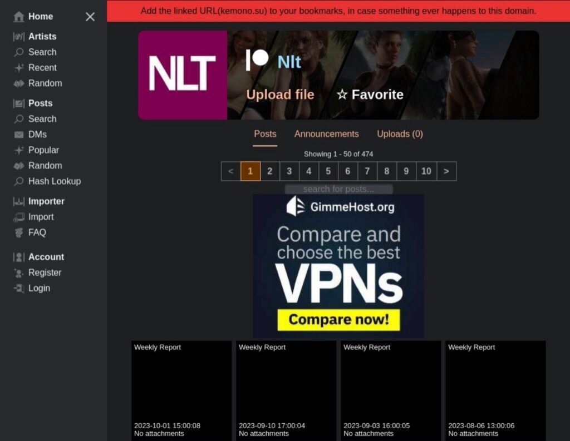Click the Patreon logo icon in banner
The height and width of the screenshot is (441, 570).
coord(257,59)
